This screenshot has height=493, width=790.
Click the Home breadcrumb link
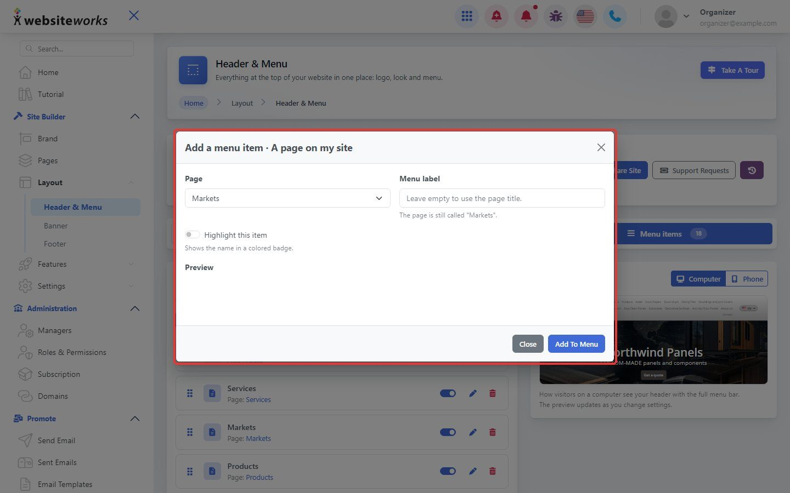pos(194,103)
